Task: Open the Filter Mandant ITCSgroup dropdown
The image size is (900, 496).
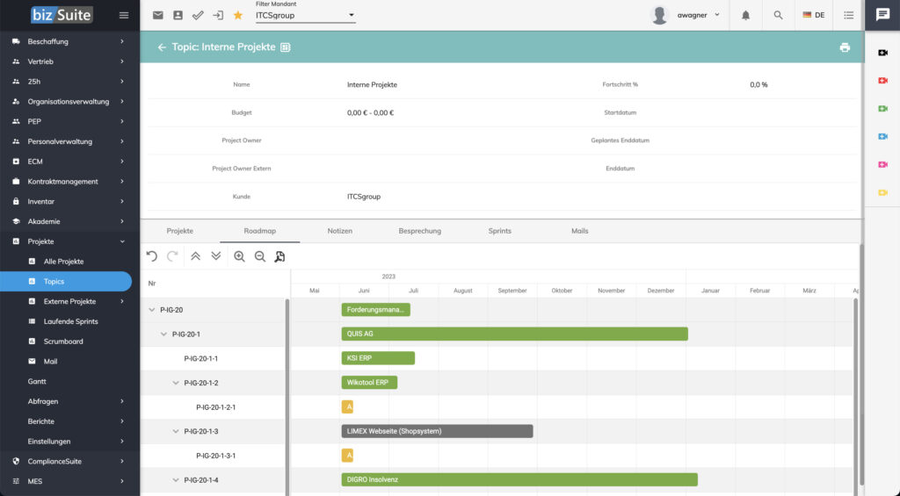Action: tap(305, 16)
